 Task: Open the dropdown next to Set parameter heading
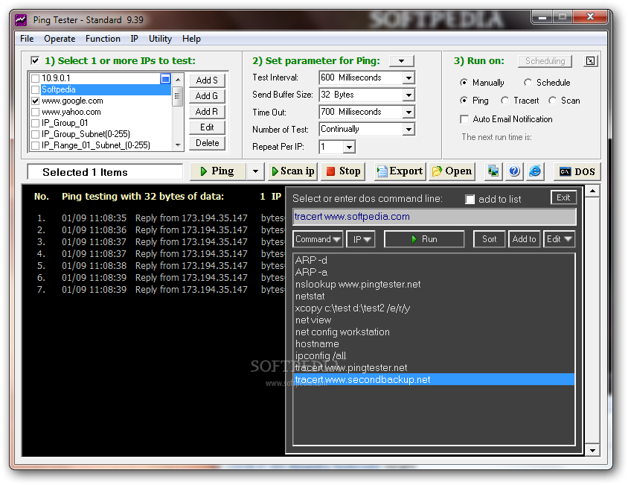coord(401,61)
